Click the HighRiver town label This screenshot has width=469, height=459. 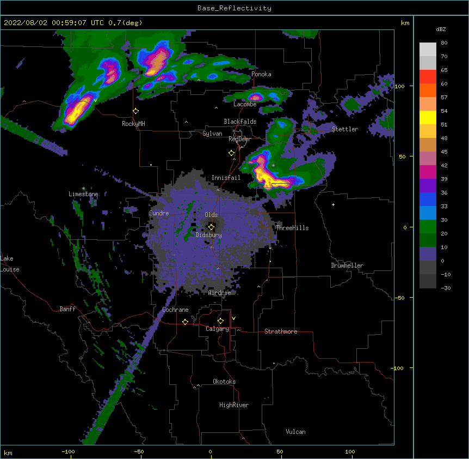click(x=234, y=405)
